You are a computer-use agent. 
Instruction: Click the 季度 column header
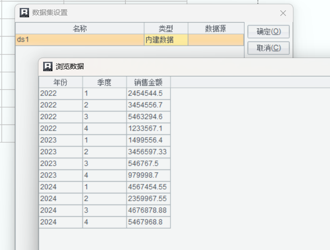click(x=104, y=82)
